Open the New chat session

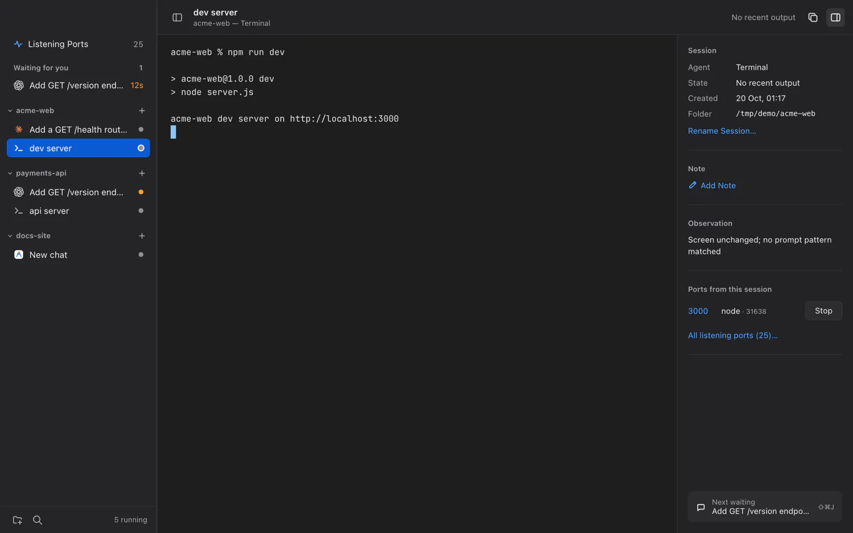click(78, 255)
